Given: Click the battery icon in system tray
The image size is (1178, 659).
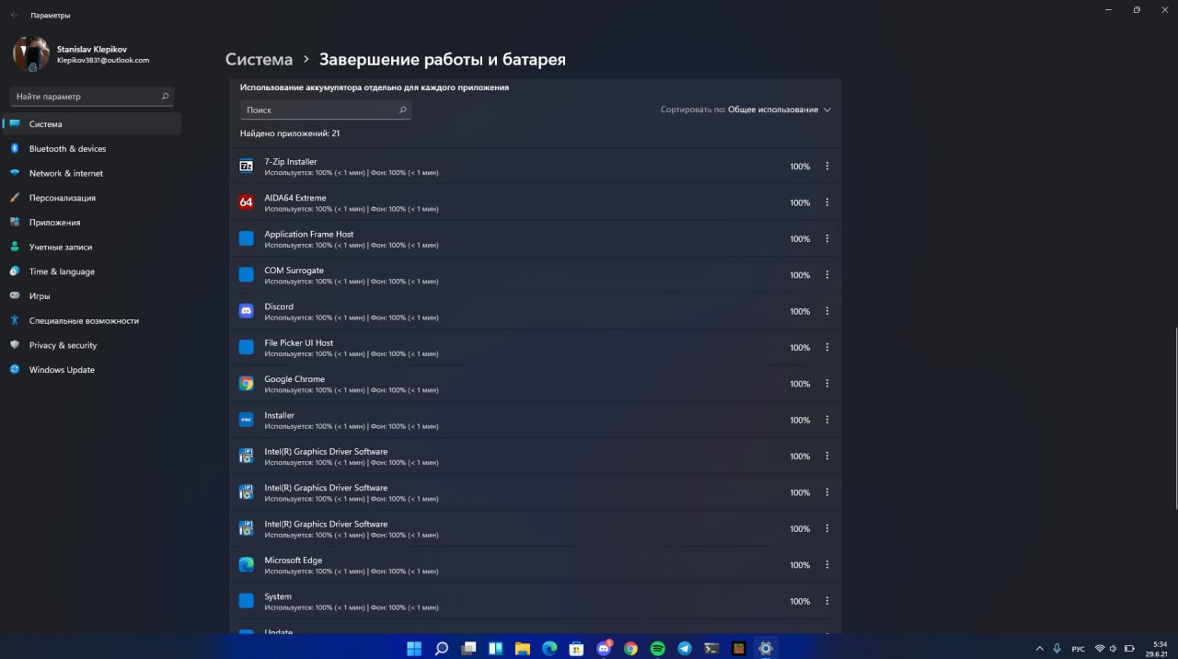Looking at the screenshot, I should 1129,649.
